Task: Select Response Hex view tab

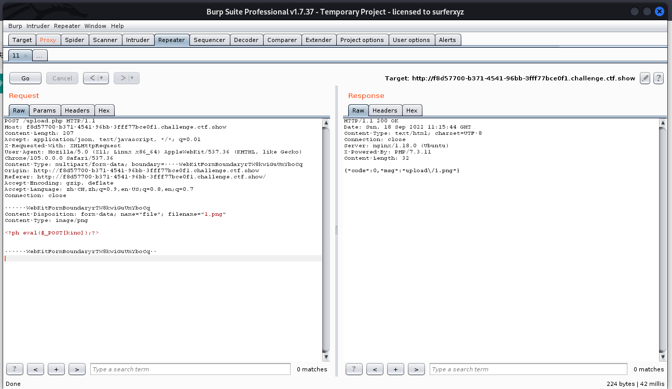Action: [412, 110]
